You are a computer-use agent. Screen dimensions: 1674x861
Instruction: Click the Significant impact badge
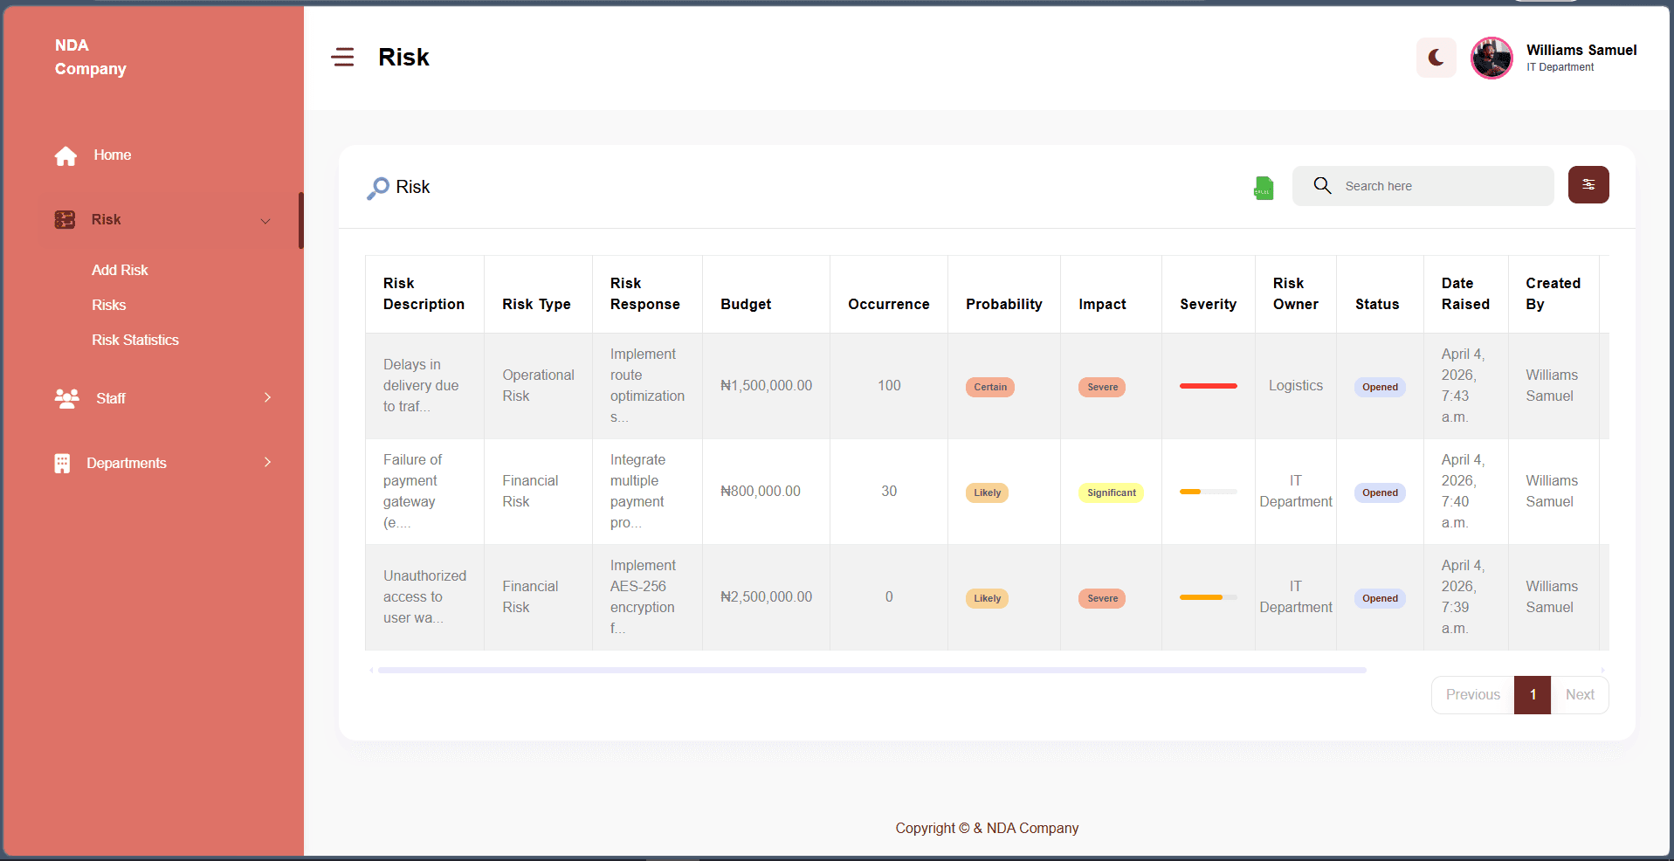click(x=1111, y=492)
